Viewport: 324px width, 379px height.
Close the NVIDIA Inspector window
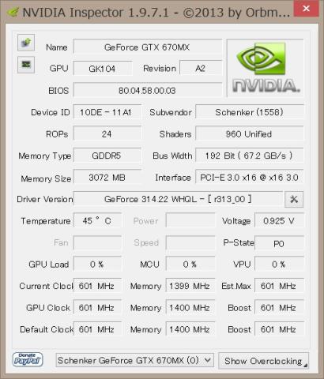coord(306,9)
